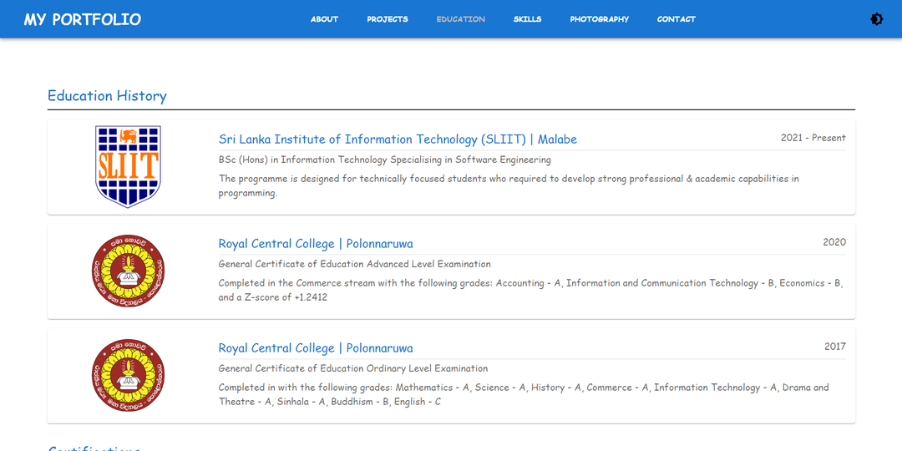Click the 2017 year label
Viewport: 902px width, 451px height.
coord(834,347)
